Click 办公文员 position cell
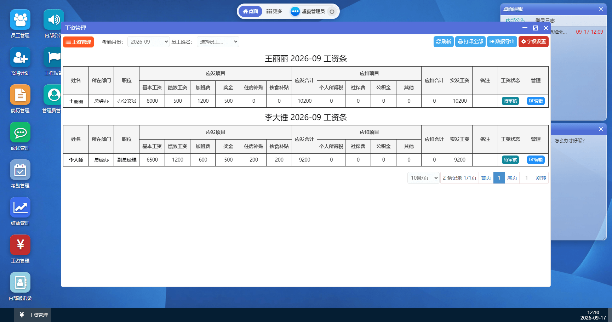The width and height of the screenshot is (612, 322). tap(127, 101)
